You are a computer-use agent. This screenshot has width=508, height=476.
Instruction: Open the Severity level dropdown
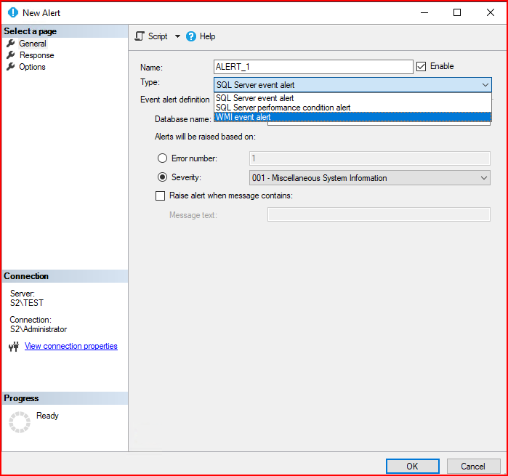[370, 178]
